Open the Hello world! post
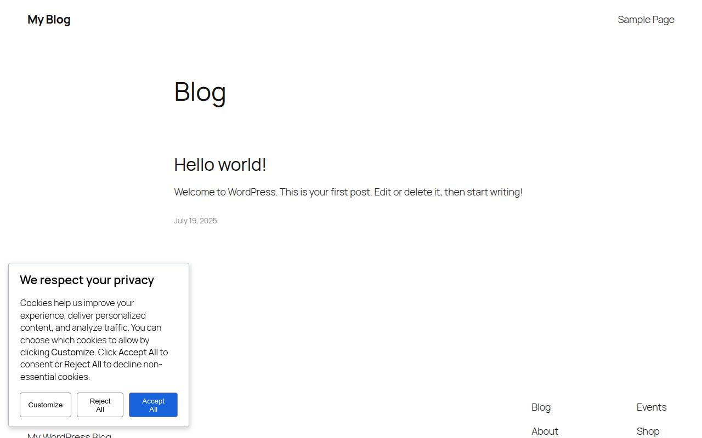The height and width of the screenshot is (438, 702). (x=220, y=165)
